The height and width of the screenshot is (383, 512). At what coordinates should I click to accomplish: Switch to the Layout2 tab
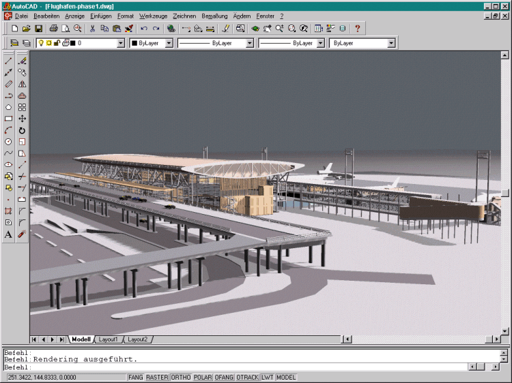point(137,339)
